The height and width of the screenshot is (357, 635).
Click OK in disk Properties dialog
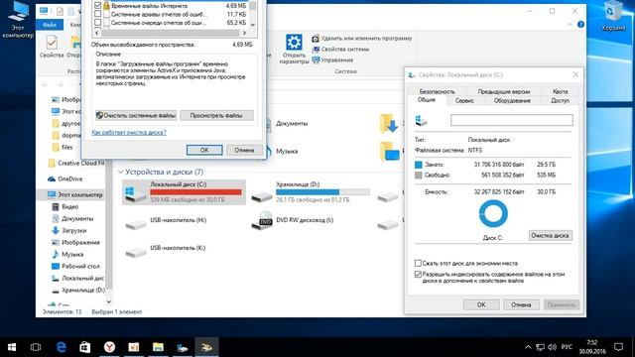pyautogui.click(x=481, y=304)
